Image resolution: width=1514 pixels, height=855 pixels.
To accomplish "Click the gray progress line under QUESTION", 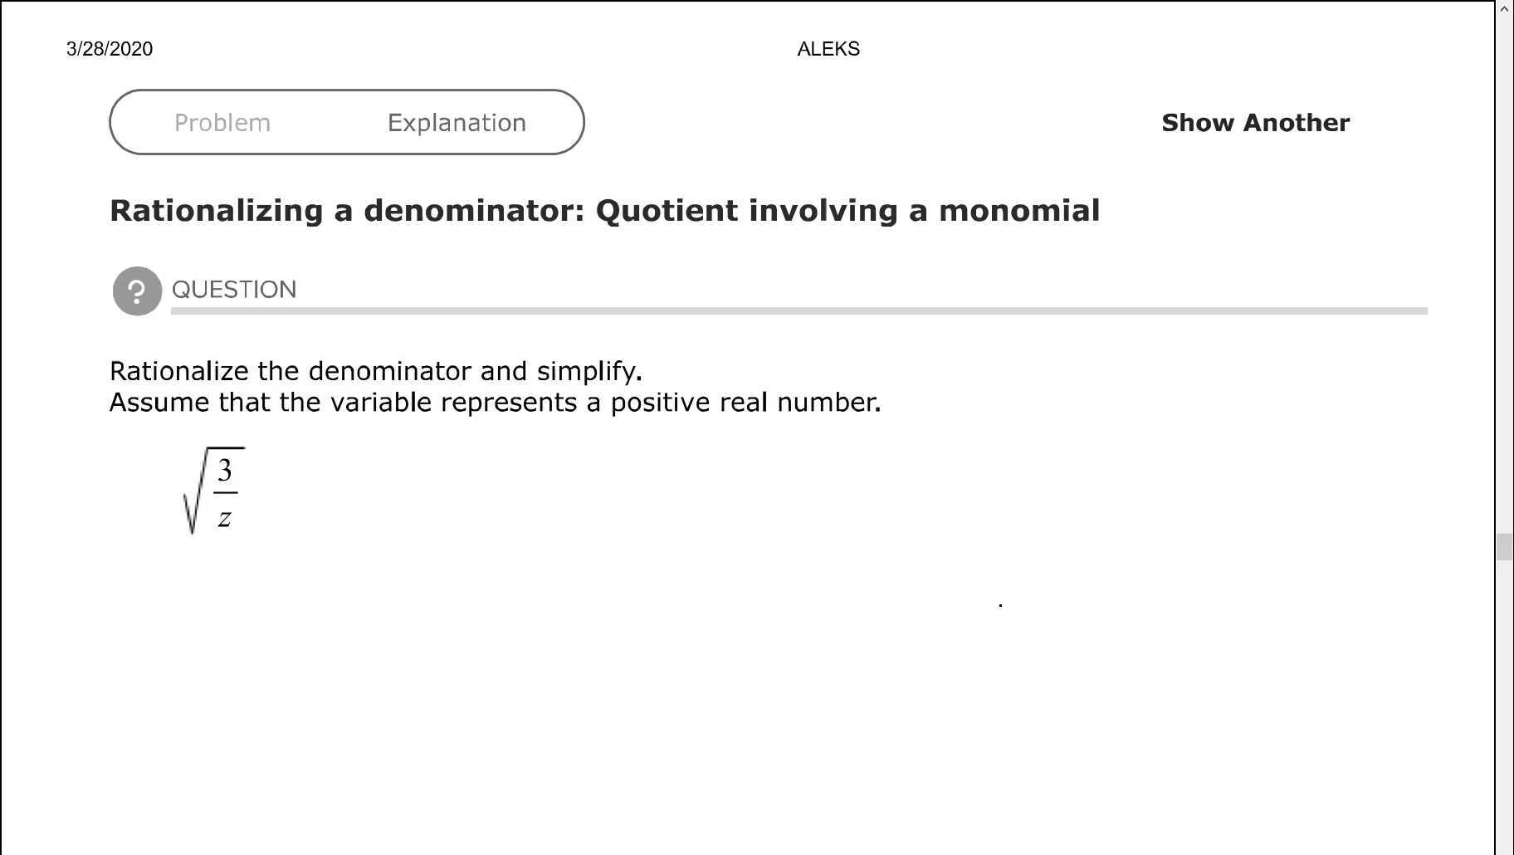I will 797,311.
